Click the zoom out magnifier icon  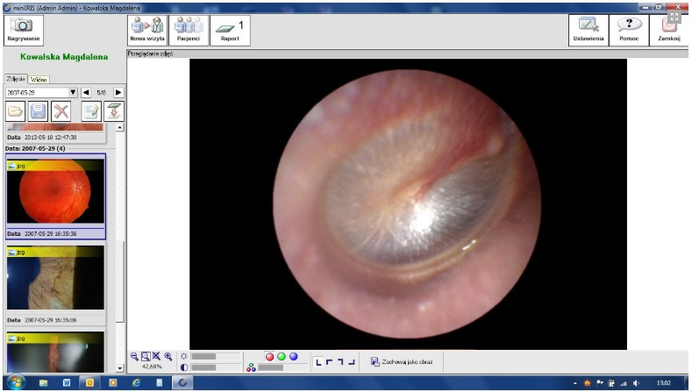134,357
